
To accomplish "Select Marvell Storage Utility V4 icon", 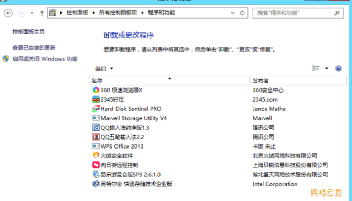I will 96,118.
